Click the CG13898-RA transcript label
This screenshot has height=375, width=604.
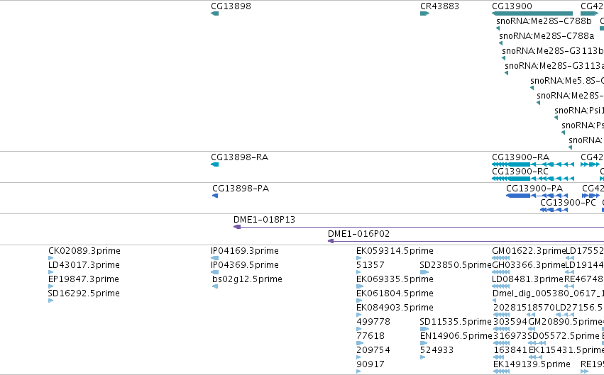pos(239,157)
